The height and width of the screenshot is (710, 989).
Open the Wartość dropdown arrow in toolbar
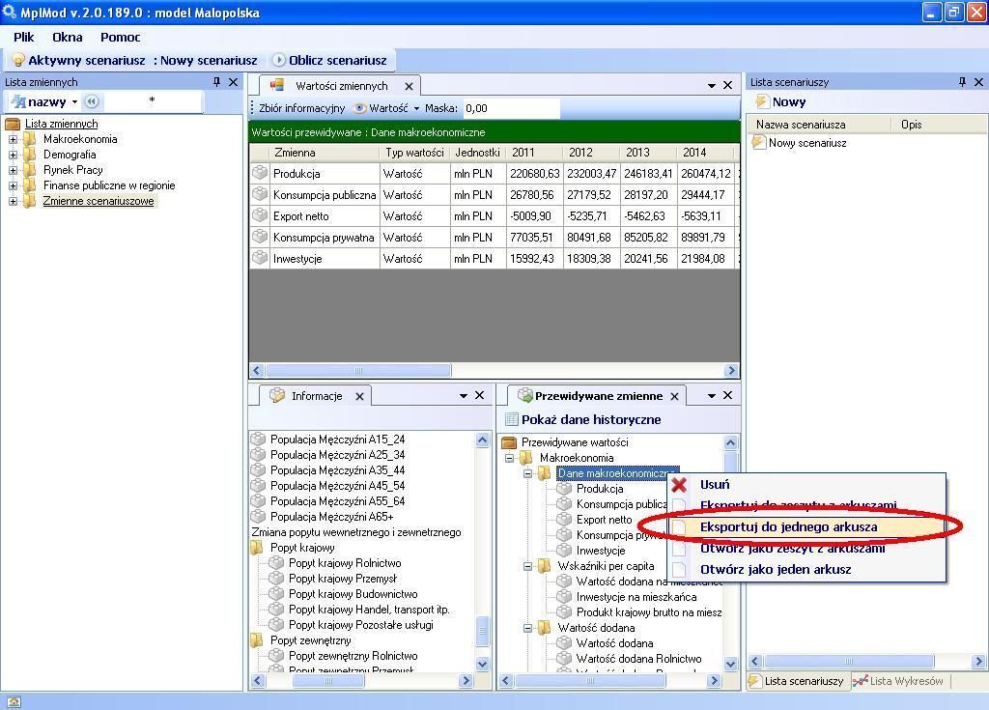[416, 108]
